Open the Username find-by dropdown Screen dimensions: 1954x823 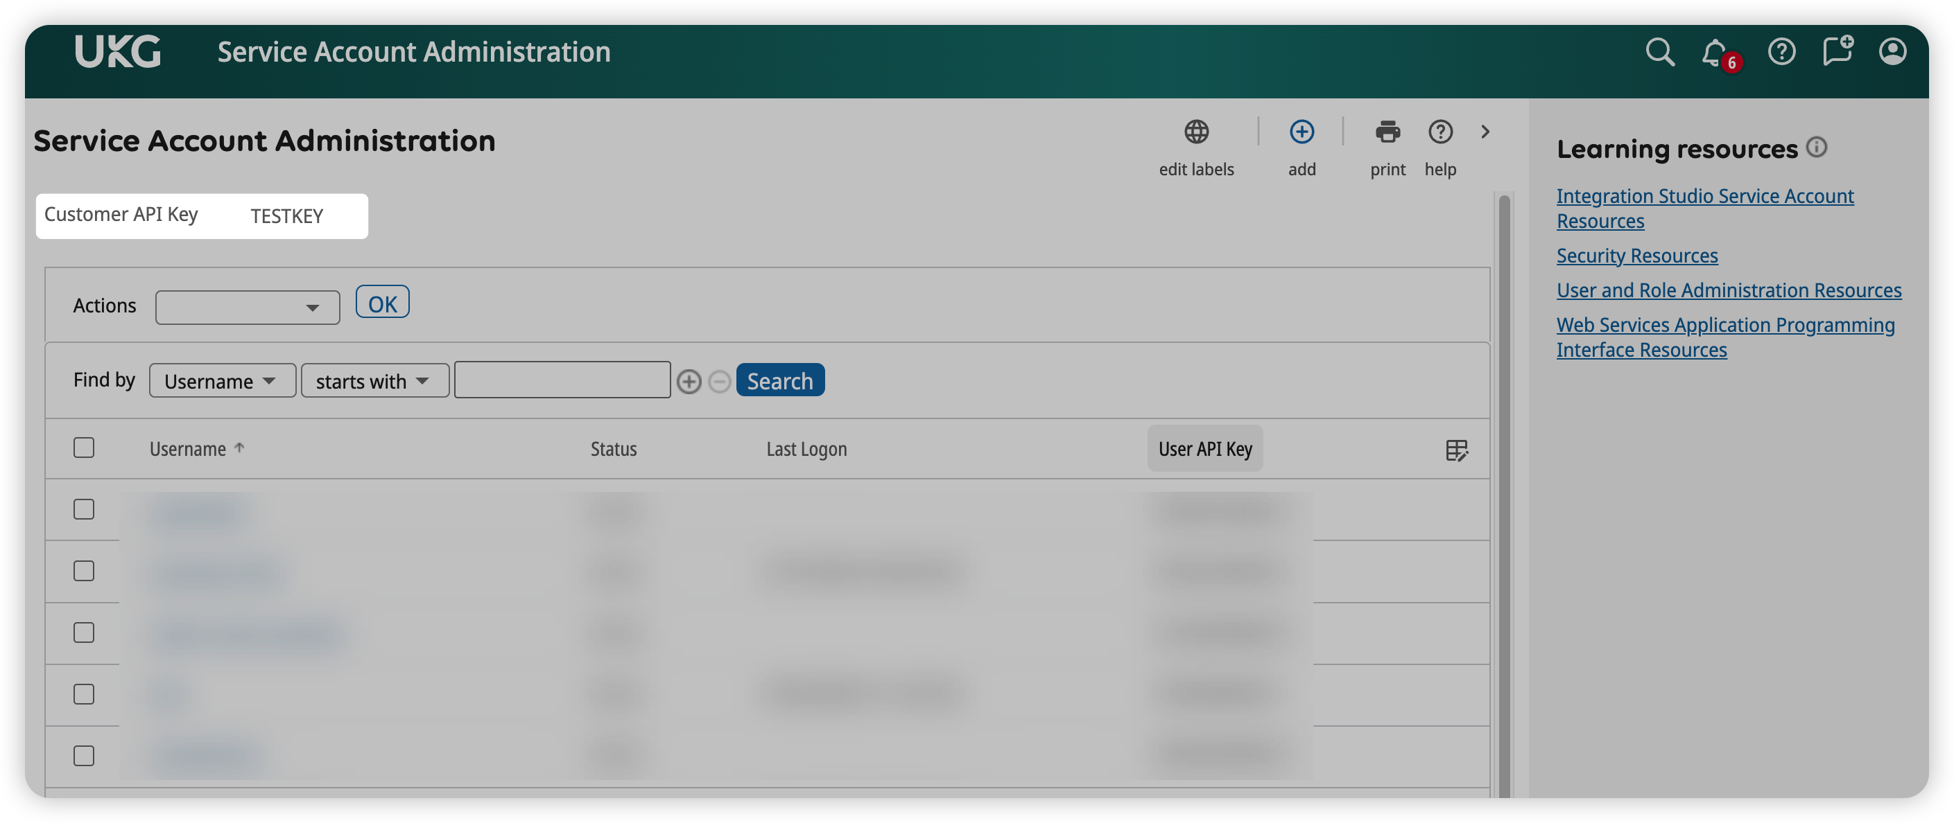(221, 381)
